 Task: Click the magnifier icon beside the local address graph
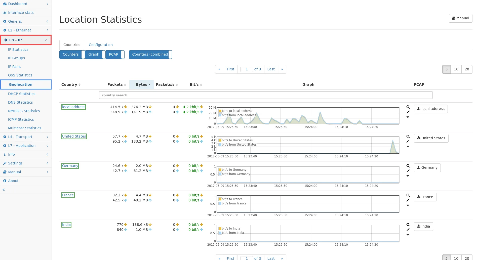408,107
